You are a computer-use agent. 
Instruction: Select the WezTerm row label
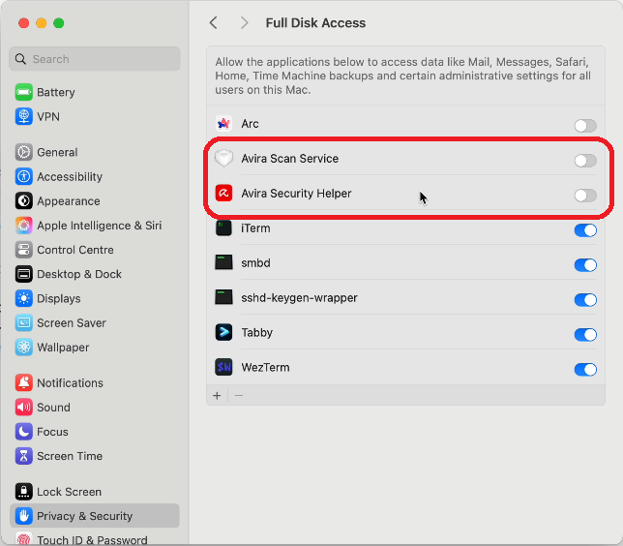click(265, 367)
